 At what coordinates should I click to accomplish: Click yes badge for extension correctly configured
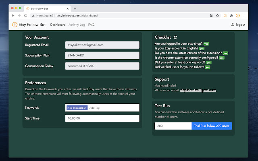222,58
